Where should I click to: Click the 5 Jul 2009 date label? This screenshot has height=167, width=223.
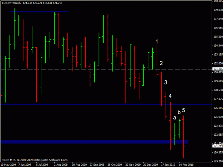(42, 165)
